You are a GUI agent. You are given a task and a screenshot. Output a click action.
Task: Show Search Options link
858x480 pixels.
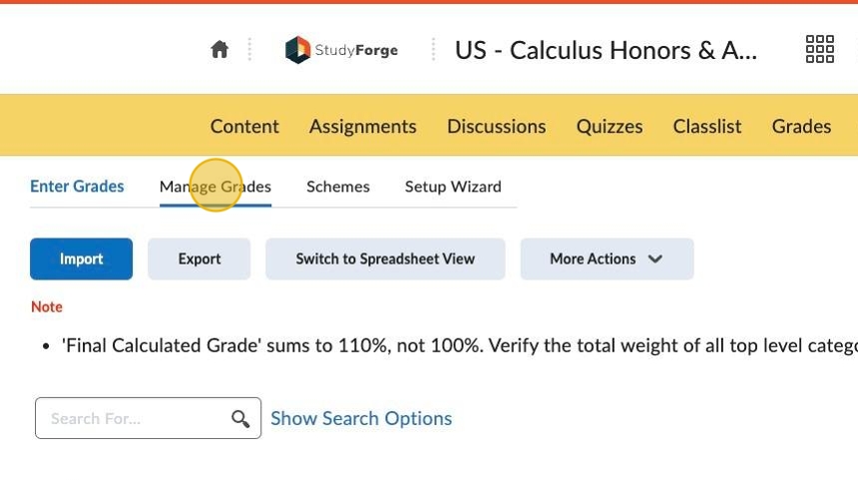pos(361,419)
